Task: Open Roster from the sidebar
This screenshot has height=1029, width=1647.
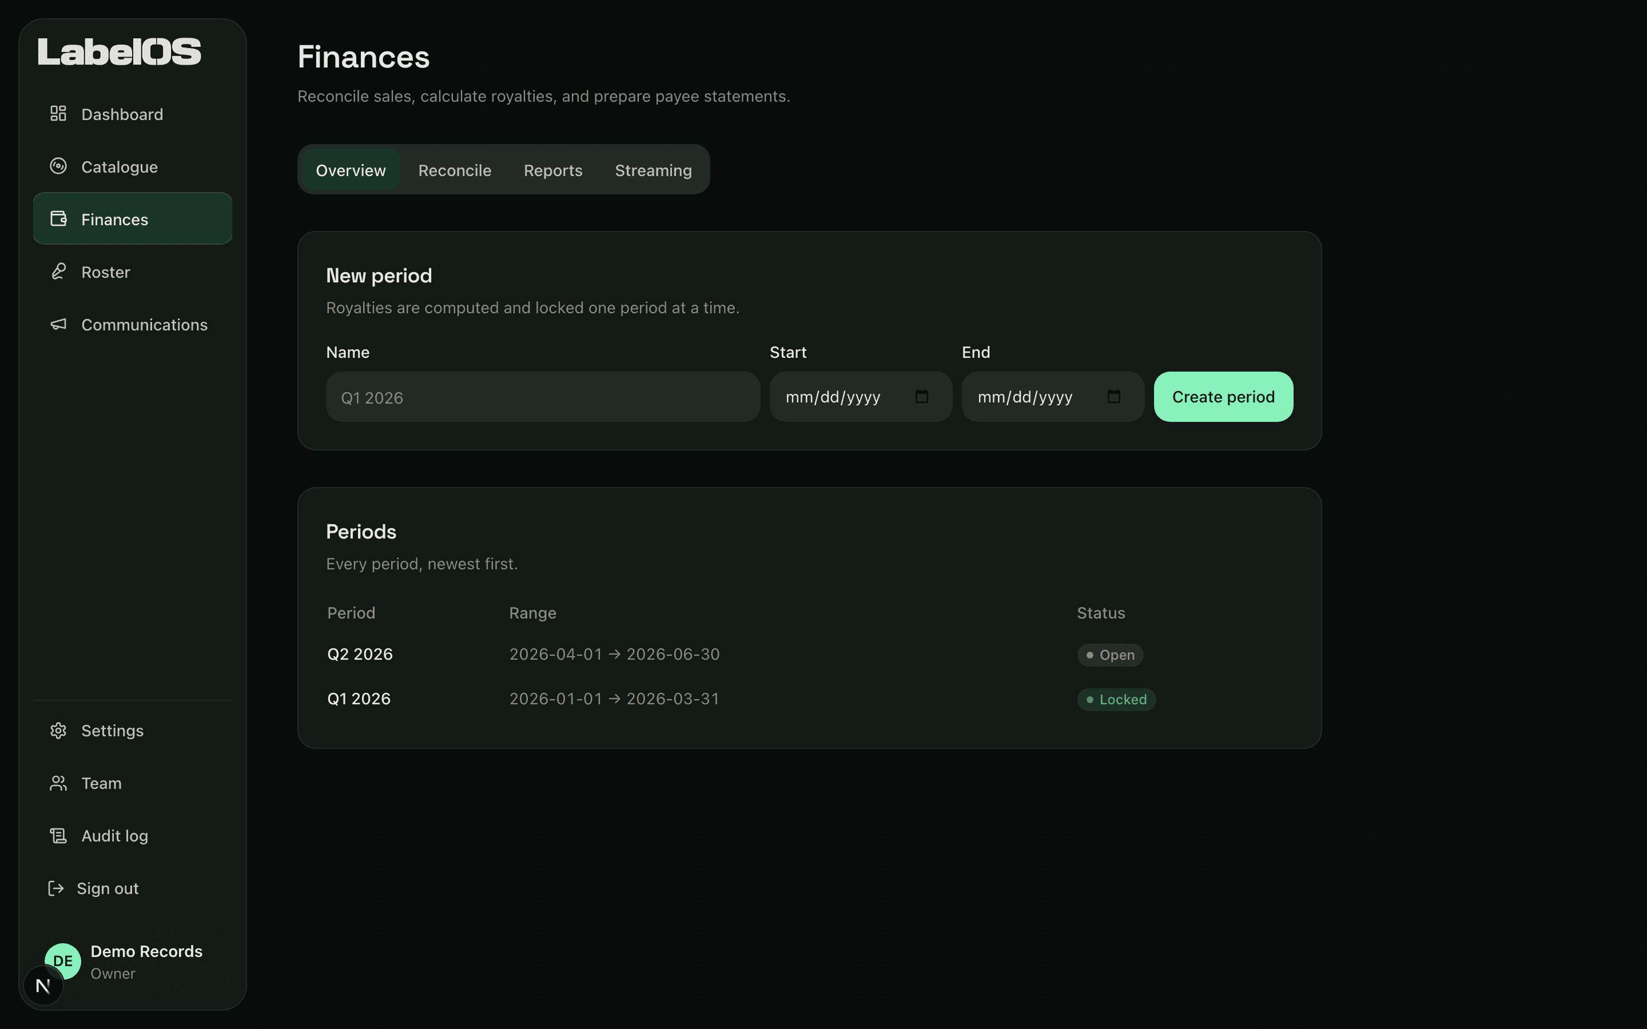Action: (x=133, y=272)
